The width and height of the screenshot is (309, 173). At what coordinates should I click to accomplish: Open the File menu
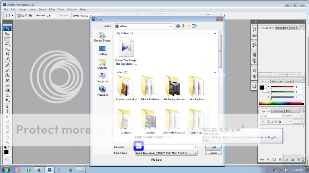[x=6, y=9]
